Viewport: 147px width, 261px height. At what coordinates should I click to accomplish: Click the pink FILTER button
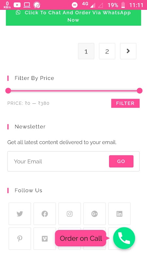(x=125, y=103)
